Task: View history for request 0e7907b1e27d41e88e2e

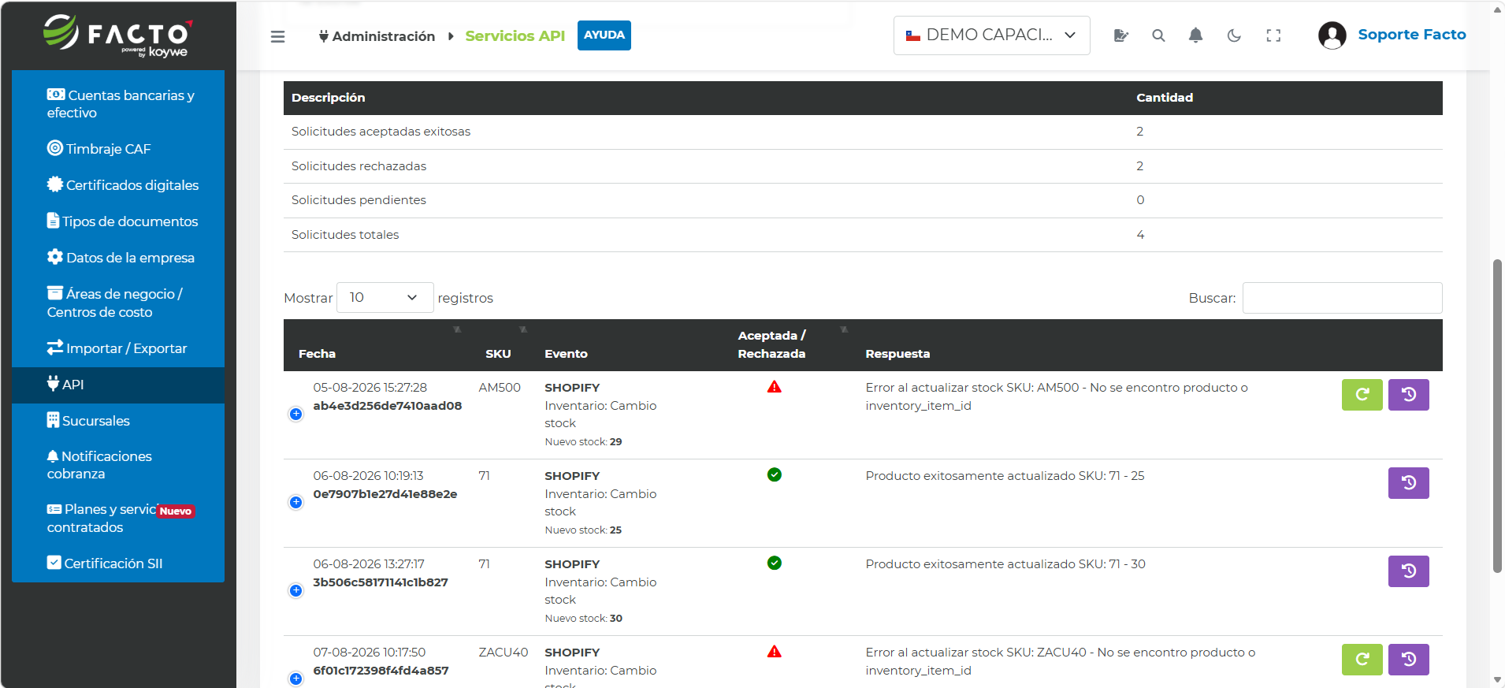Action: (1409, 483)
